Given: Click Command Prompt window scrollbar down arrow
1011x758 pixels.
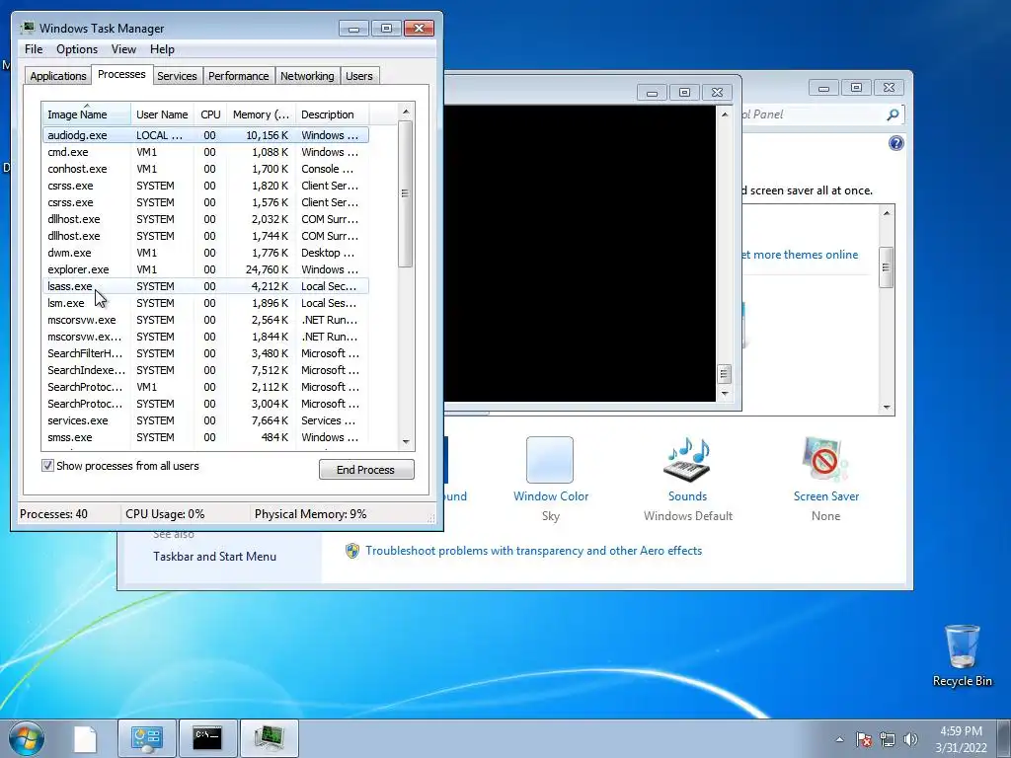Looking at the screenshot, I should [x=725, y=393].
